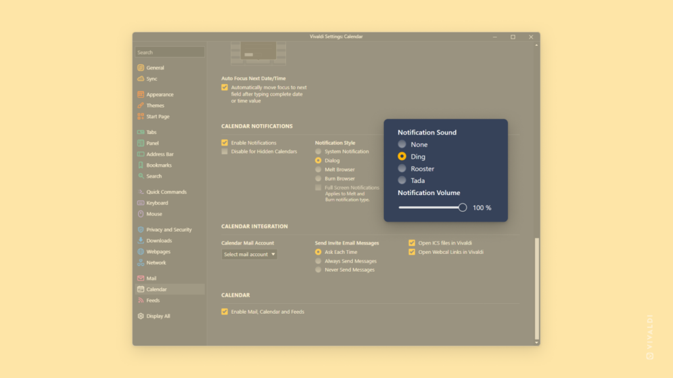
Task: Click the Quick Commands icon
Action: pyautogui.click(x=141, y=192)
